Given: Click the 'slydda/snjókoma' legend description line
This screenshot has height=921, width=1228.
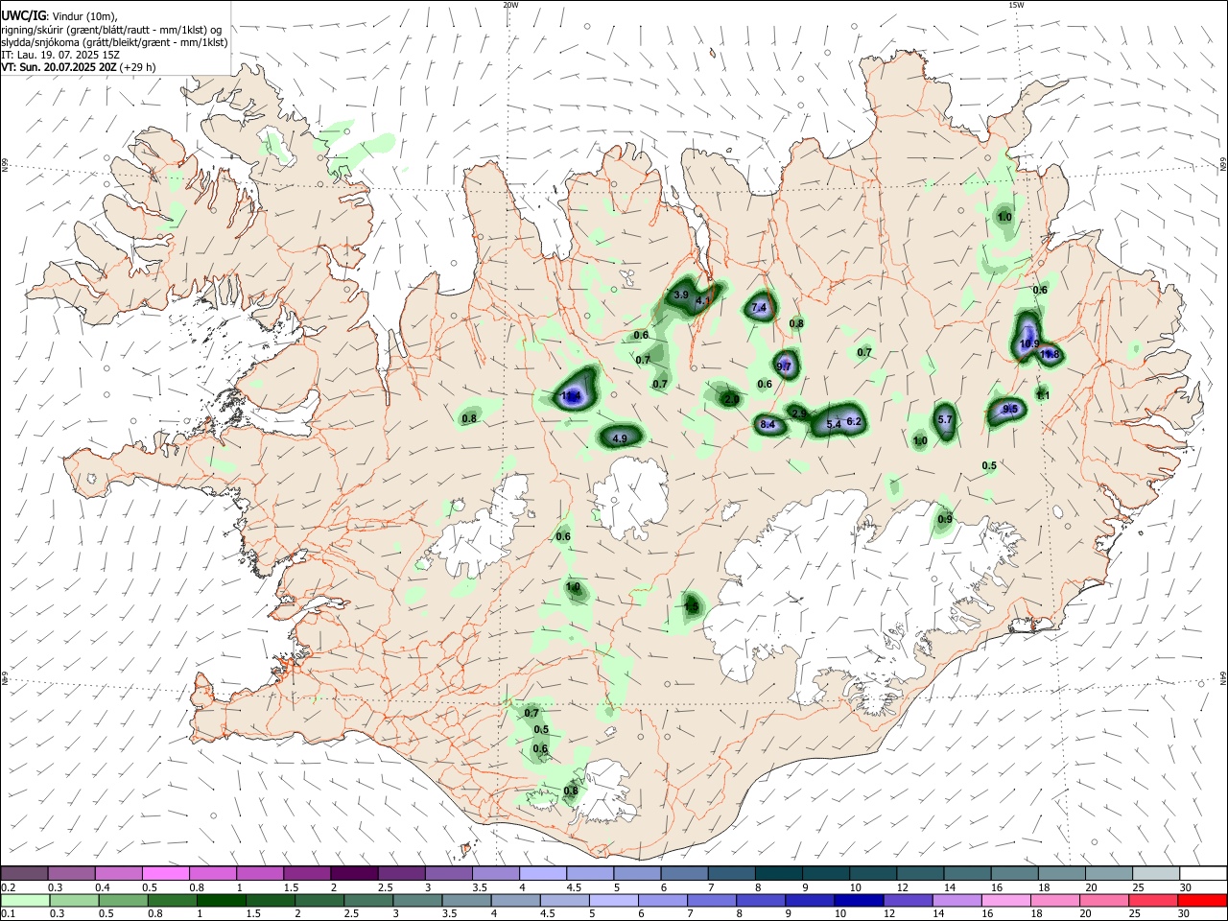Looking at the screenshot, I should point(114,42).
